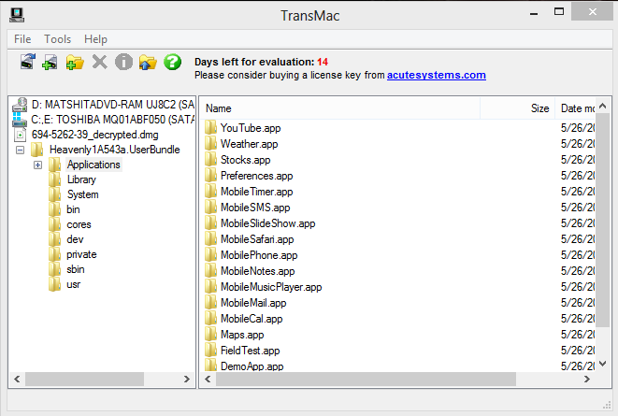Click the info toolbar icon

click(x=123, y=62)
